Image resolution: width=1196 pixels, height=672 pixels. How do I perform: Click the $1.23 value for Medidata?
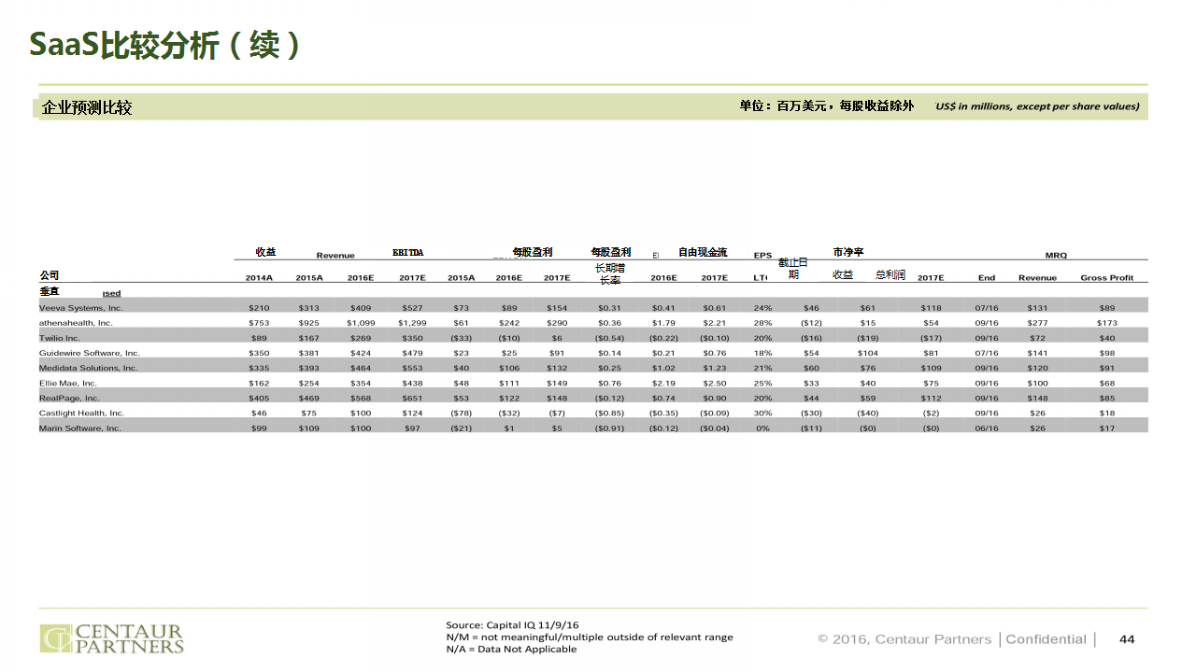pos(714,368)
